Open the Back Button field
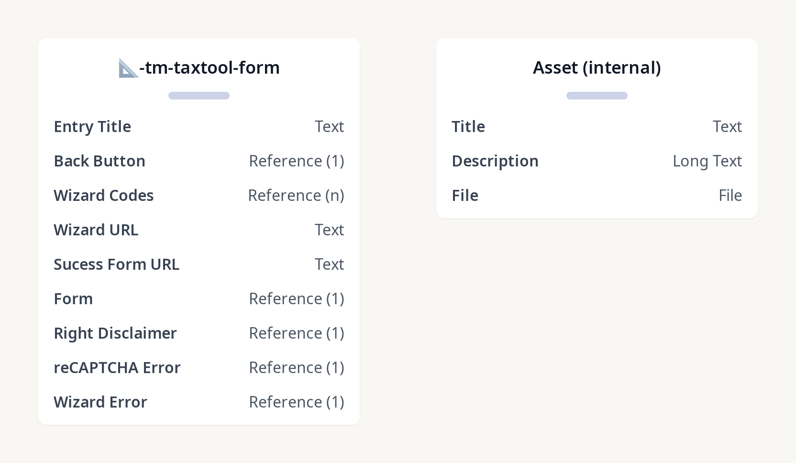The width and height of the screenshot is (796, 463). tap(99, 161)
